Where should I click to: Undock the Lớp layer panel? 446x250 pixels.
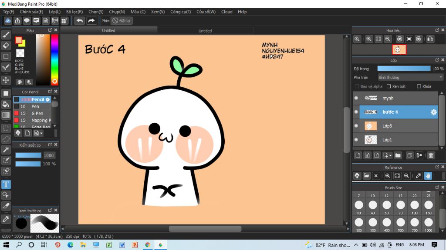pyautogui.click(x=437, y=60)
